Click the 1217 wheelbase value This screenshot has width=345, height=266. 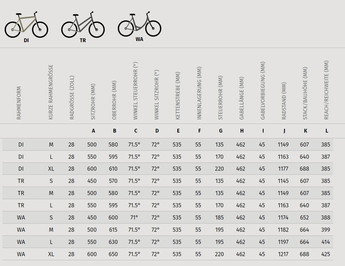pos(283,254)
